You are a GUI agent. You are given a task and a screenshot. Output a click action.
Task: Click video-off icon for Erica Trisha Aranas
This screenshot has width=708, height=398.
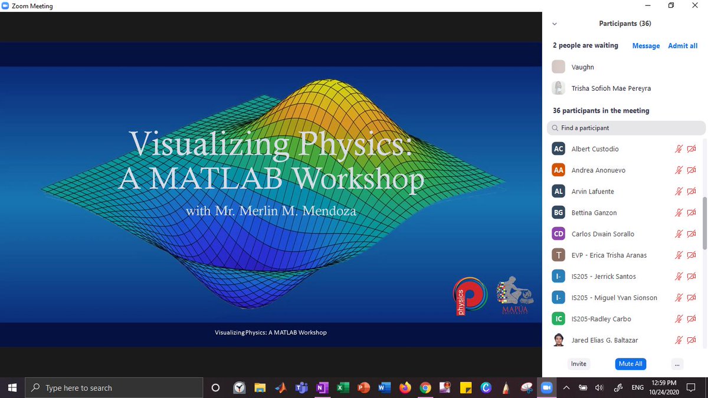[x=691, y=255]
